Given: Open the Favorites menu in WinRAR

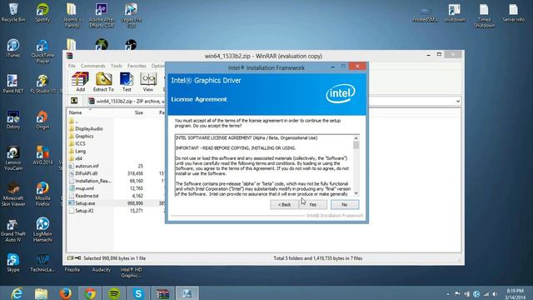Looking at the screenshot, I should (x=137, y=66).
